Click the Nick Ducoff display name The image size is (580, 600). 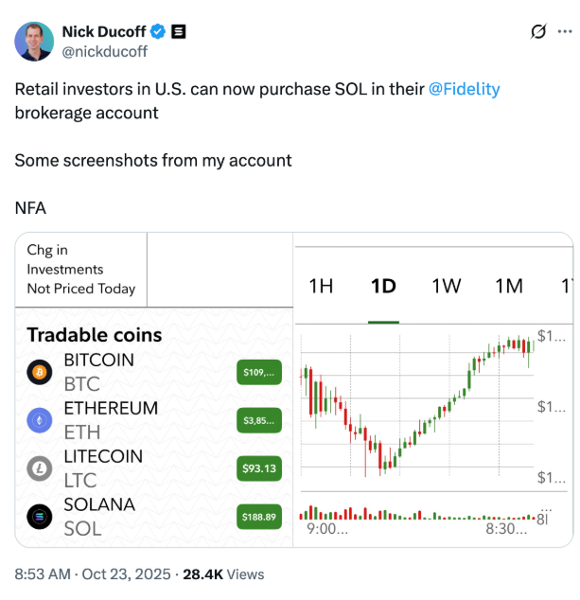click(x=104, y=32)
